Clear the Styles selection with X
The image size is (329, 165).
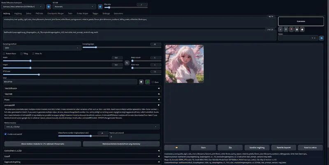click(x=312, y=38)
